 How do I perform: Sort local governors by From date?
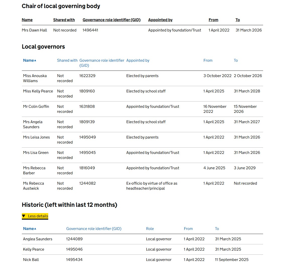pos(208,60)
